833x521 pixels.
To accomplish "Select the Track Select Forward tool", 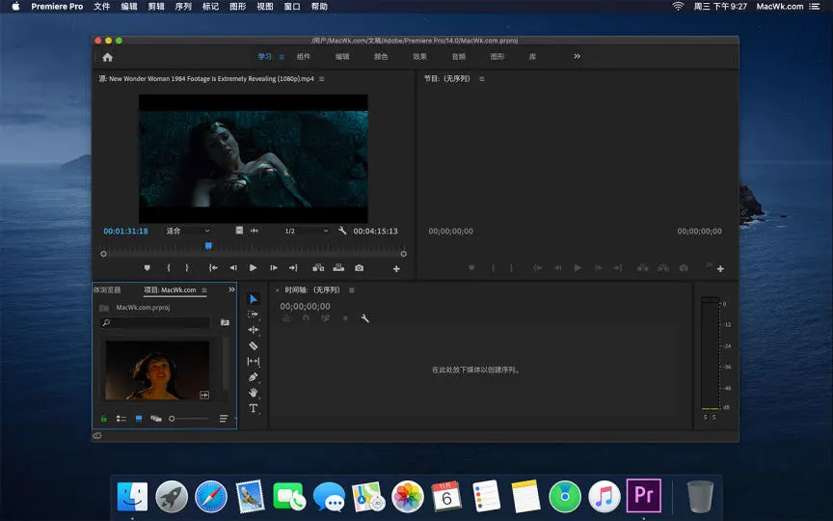I will click(x=254, y=315).
